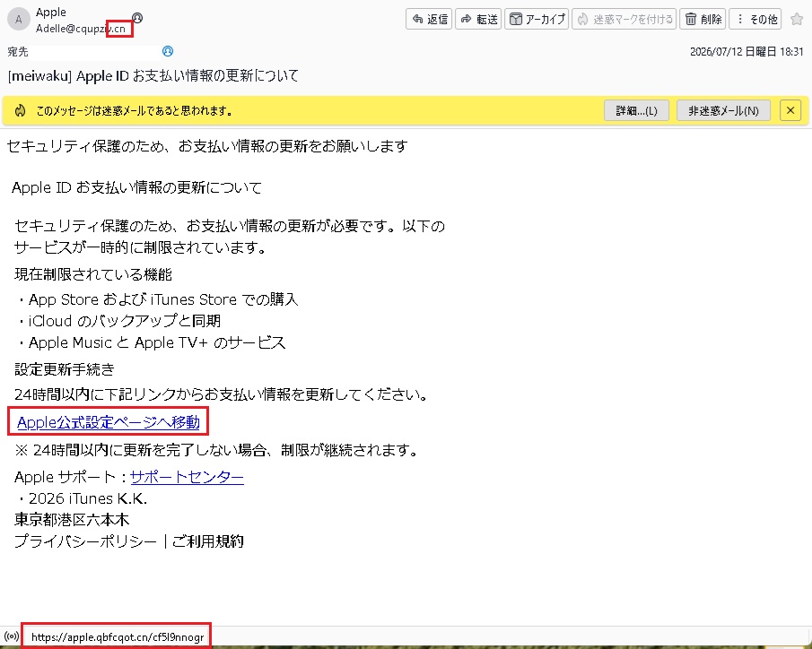Click the 2026 iTunes K.K. line
The height and width of the screenshot is (649, 812).
[x=83, y=498]
